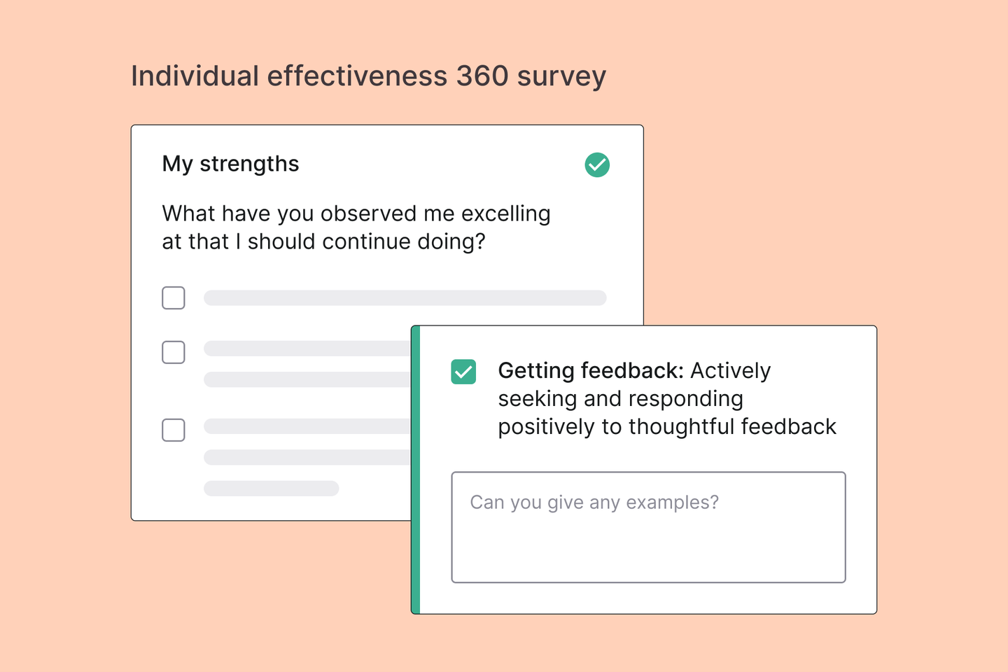The height and width of the screenshot is (672, 1008).
Task: Tick the second empty strengths checkbox
Action: coord(174,352)
